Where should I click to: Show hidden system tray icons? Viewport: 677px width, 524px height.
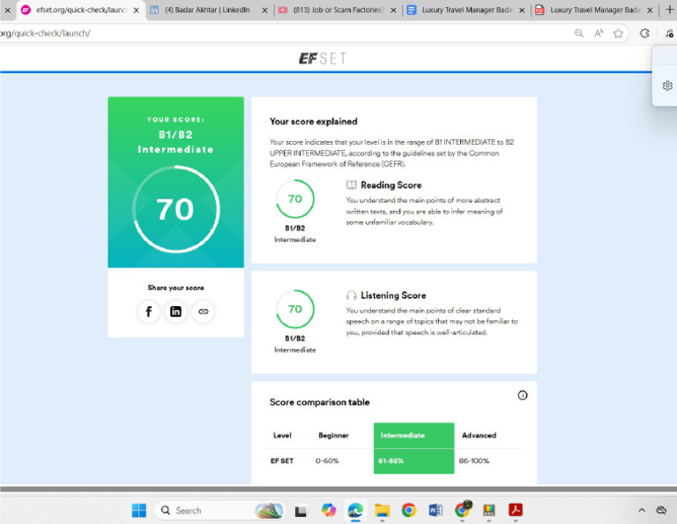(642, 511)
